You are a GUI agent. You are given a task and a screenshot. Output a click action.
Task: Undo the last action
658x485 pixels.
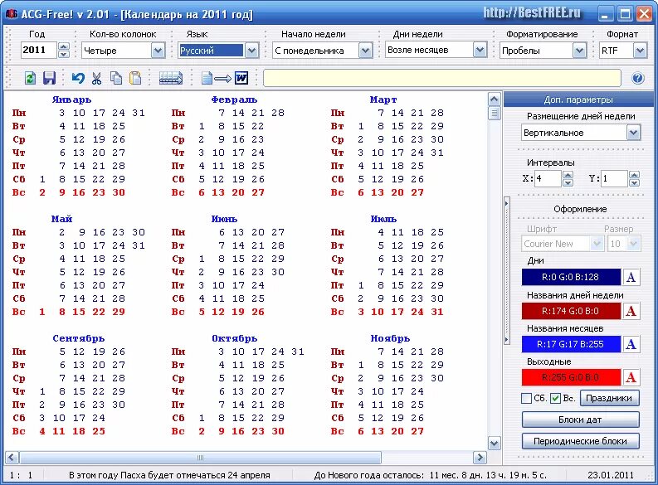click(x=78, y=78)
